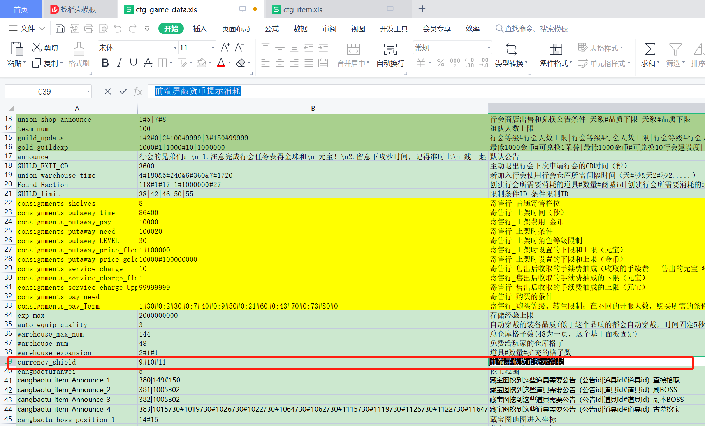Open the cfg_item.xls document tab
The width and height of the screenshot is (705, 426).
(x=338, y=9)
